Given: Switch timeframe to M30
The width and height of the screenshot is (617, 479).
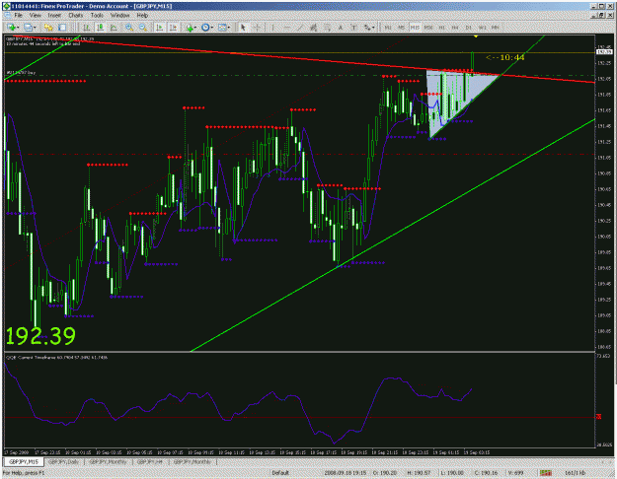Looking at the screenshot, I should 428,28.
